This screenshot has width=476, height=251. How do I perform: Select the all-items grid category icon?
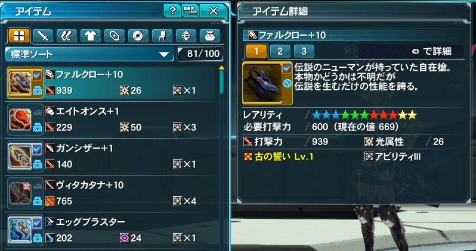pyautogui.click(x=19, y=36)
